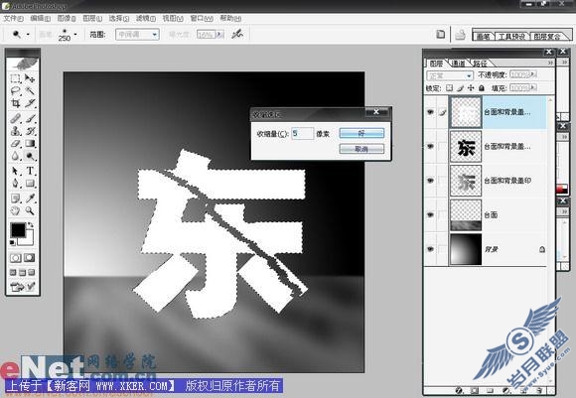Select the Notes tool

[16, 199]
